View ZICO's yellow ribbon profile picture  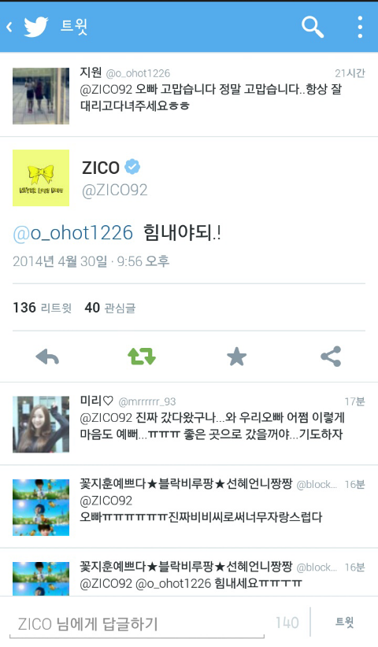[x=41, y=178]
